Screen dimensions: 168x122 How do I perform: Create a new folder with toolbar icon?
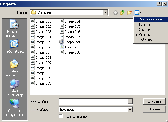130,12
